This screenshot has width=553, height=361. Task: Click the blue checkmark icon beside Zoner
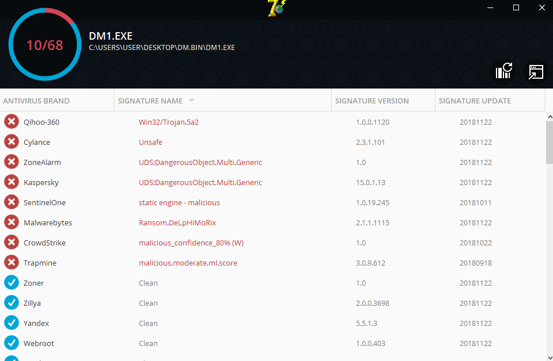tap(12, 282)
